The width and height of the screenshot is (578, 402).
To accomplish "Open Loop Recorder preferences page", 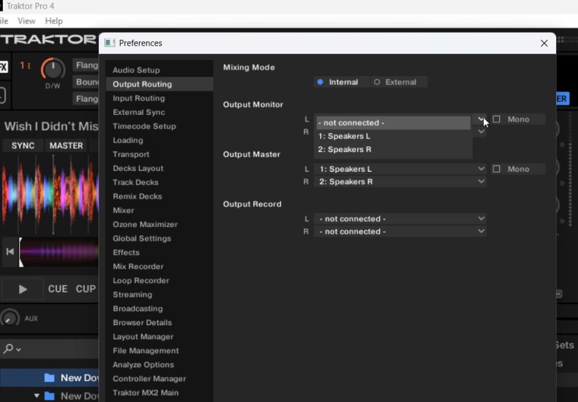I will [x=160, y=280].
